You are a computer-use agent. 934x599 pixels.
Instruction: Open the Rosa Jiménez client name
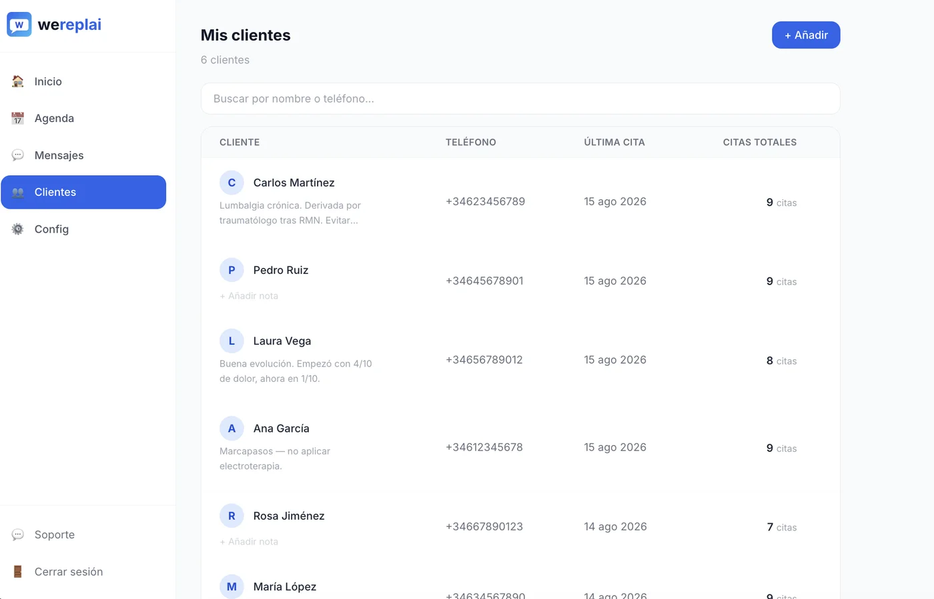(289, 516)
